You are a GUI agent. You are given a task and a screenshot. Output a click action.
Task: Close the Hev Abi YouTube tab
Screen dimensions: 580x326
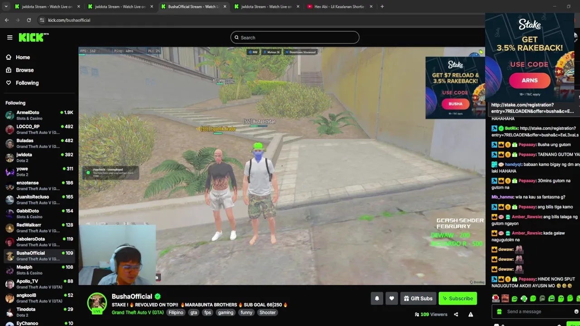click(x=371, y=6)
